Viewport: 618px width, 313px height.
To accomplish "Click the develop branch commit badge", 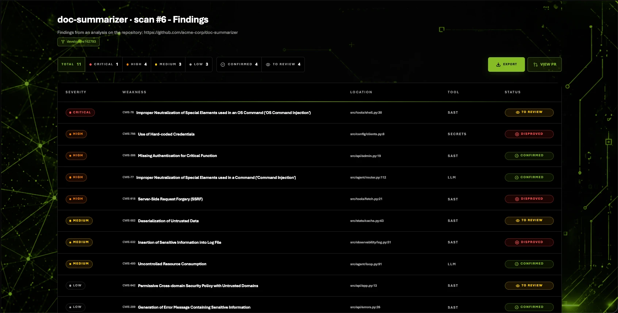I will coord(78,42).
